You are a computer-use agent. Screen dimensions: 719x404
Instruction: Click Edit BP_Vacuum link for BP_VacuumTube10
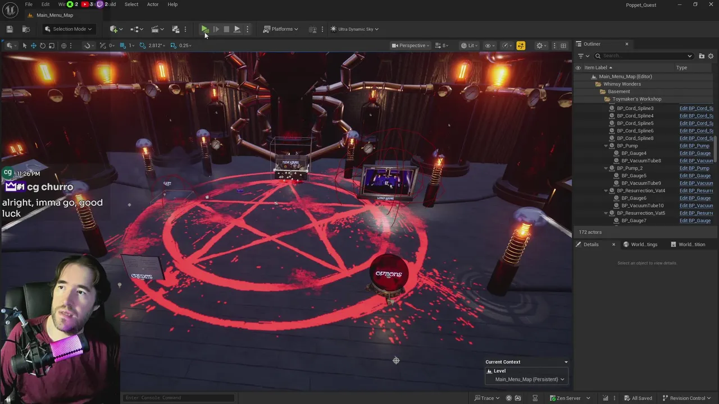pos(696,206)
